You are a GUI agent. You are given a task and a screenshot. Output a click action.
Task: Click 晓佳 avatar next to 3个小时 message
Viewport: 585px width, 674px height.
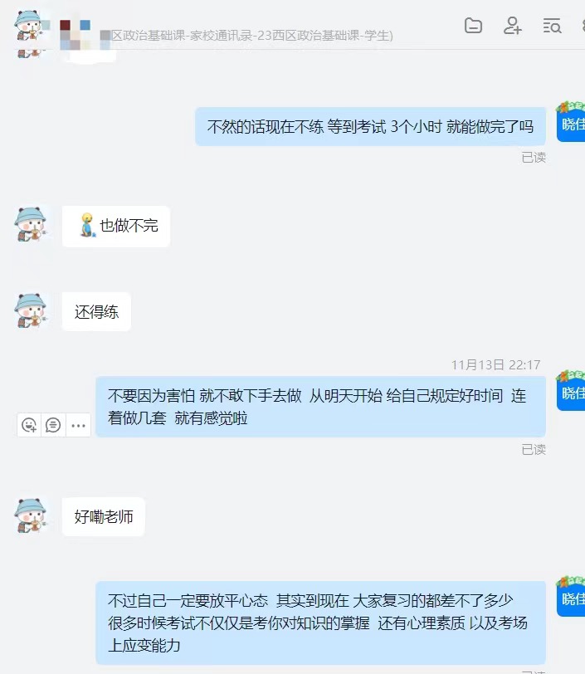pos(571,122)
